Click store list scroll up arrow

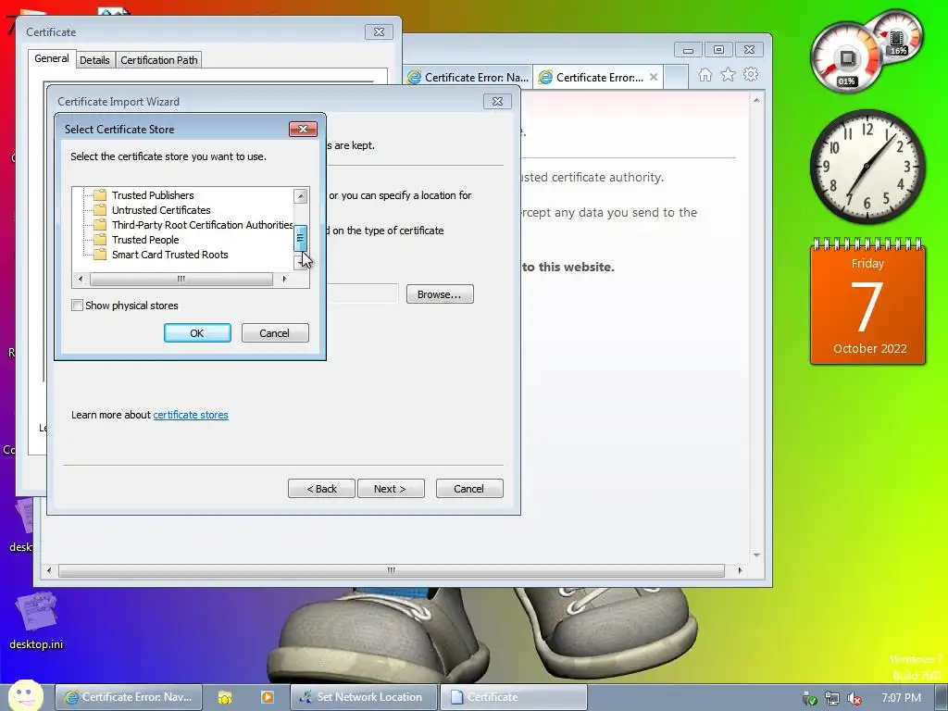tap(301, 196)
